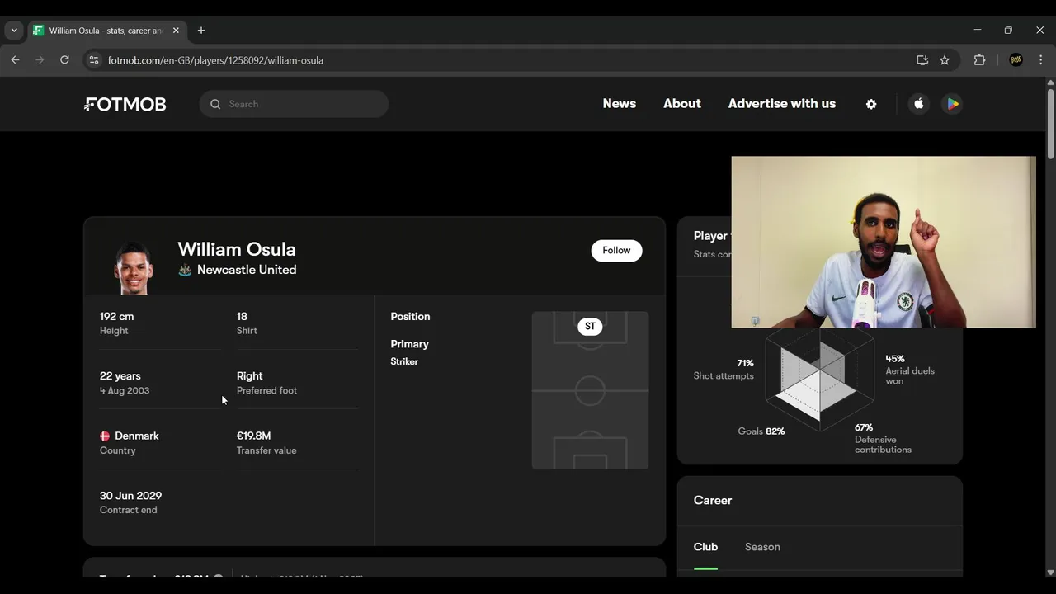Open browser extensions puzzle icon
This screenshot has width=1056, height=594.
point(980,60)
